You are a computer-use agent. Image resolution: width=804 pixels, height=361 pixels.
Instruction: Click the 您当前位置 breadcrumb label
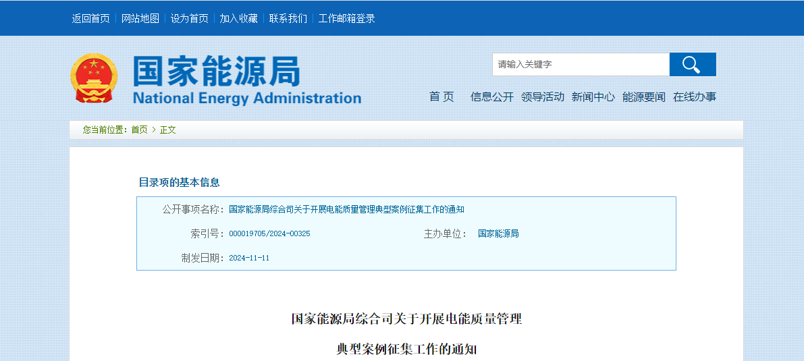tap(105, 130)
